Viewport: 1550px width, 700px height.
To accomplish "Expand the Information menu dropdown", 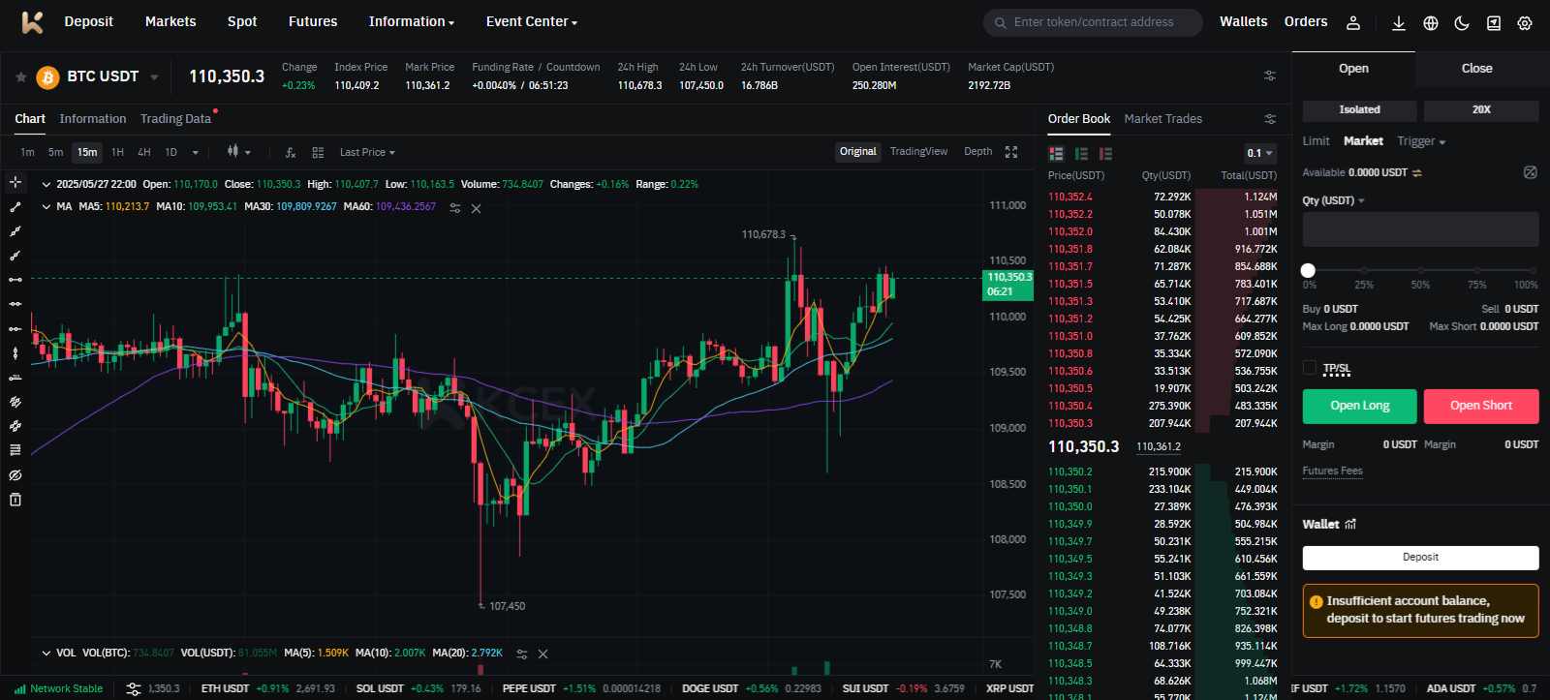I will pos(411,21).
